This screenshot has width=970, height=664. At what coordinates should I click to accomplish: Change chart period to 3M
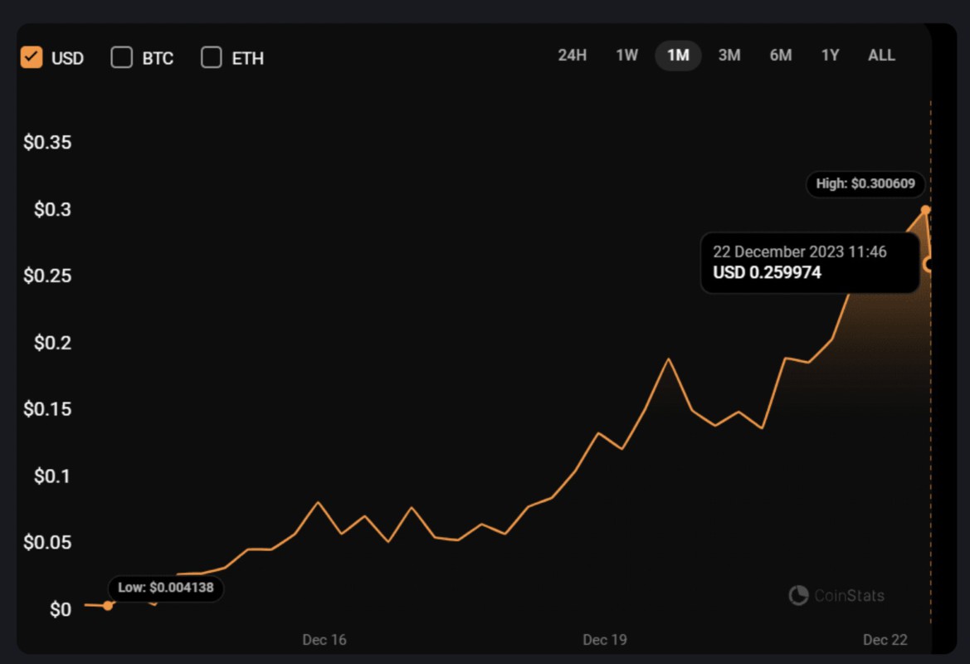(729, 56)
